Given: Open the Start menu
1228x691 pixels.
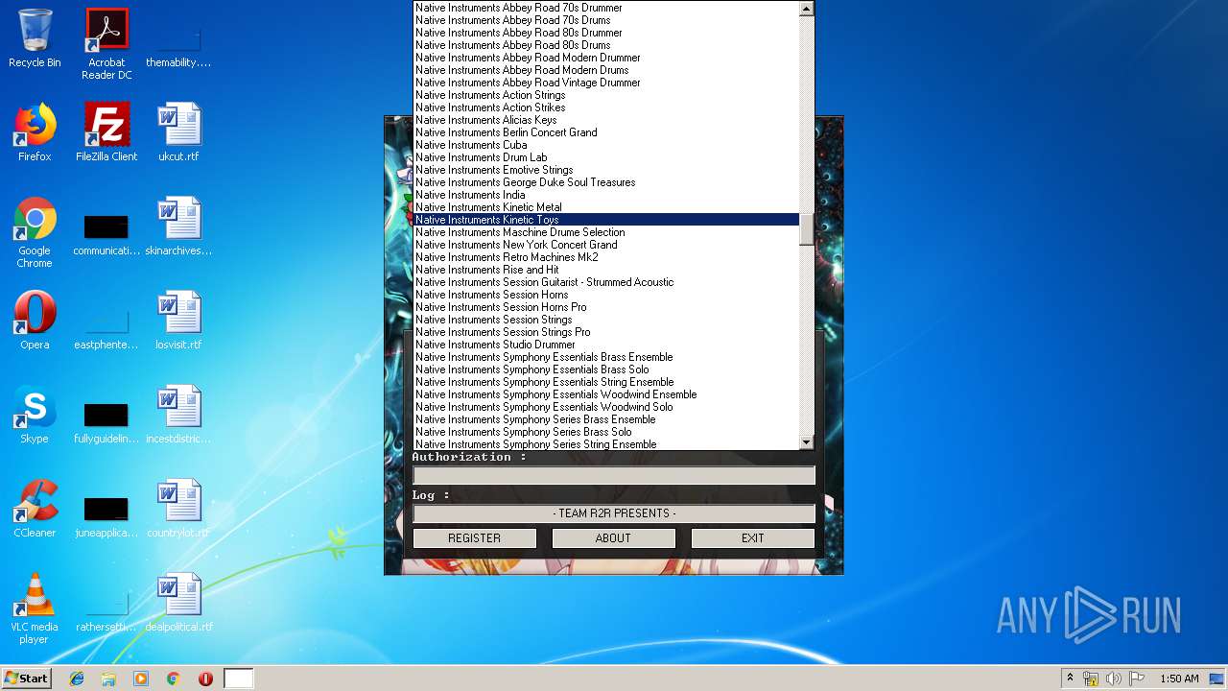Looking at the screenshot, I should tap(26, 679).
